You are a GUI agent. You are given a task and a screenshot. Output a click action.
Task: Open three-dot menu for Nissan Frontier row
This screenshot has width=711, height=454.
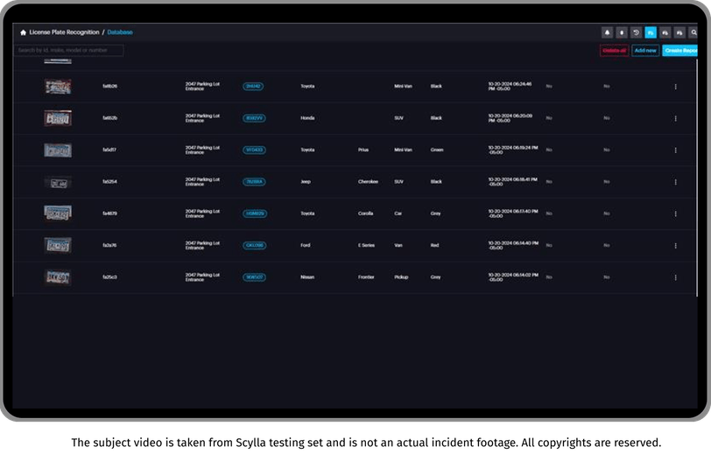click(x=675, y=277)
